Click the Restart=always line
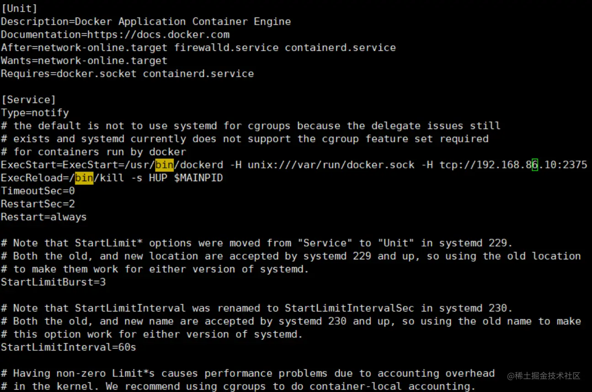 pos(44,217)
